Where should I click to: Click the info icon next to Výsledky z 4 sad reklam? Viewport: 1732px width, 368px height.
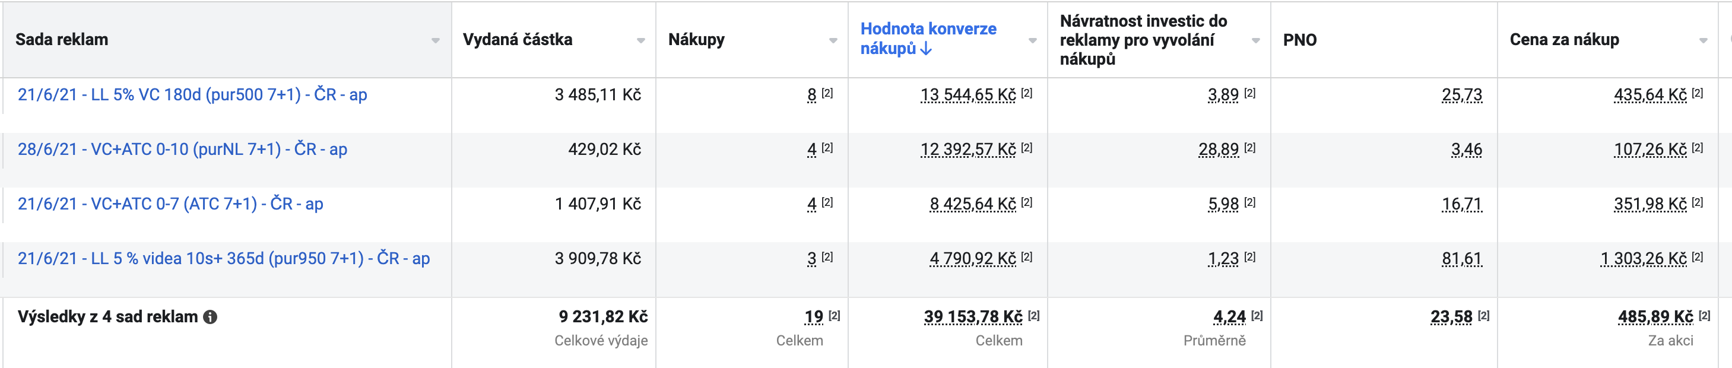pos(211,317)
